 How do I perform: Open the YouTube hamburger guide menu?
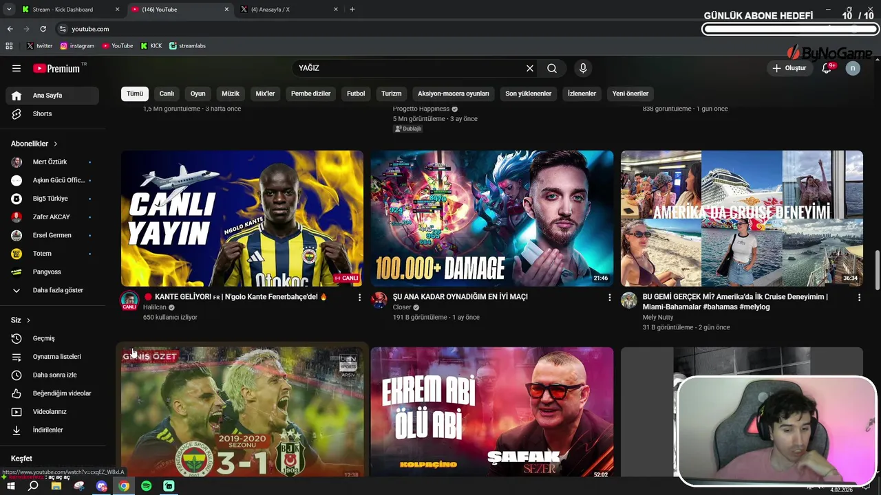[17, 68]
